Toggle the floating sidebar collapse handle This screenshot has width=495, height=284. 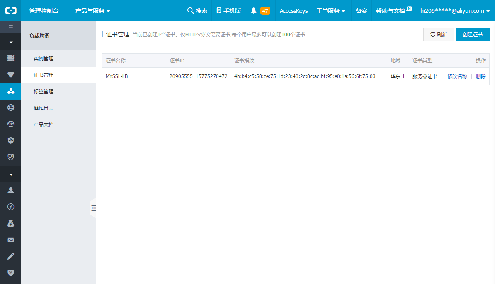click(94, 208)
